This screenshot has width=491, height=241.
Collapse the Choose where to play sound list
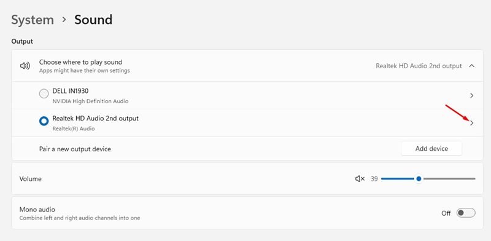pos(471,66)
